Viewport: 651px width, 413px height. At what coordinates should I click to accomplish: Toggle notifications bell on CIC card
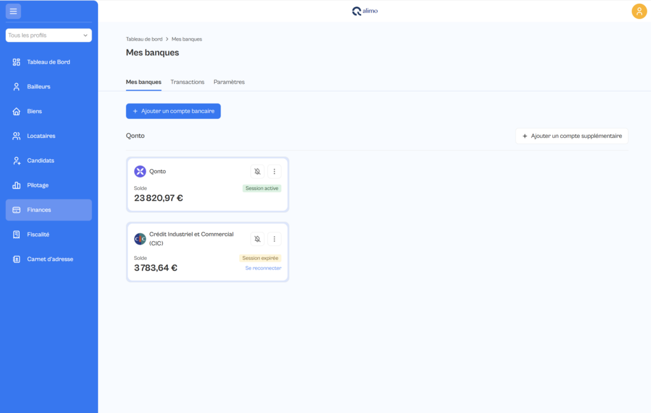tap(257, 239)
